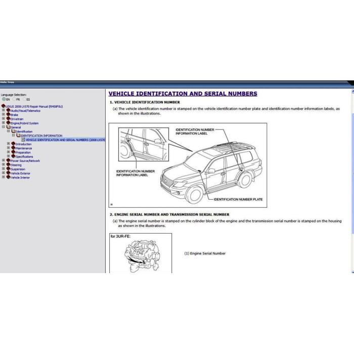Select the Steering tree label

(16, 165)
